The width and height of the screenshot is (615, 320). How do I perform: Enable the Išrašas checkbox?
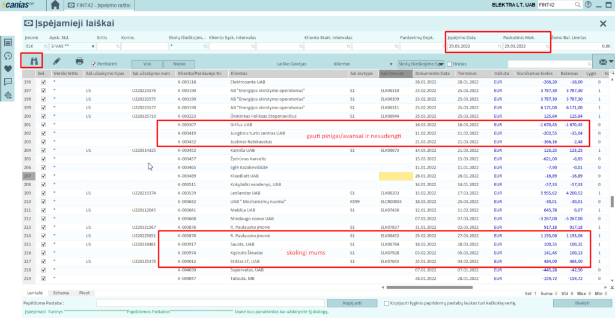[449, 63]
